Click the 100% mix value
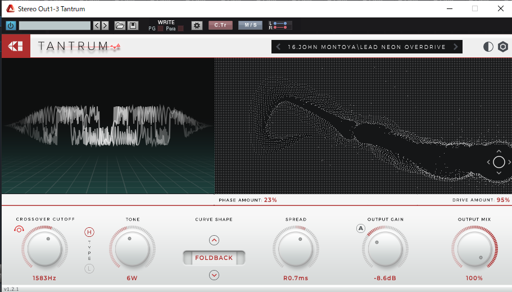This screenshot has height=292, width=512. pos(474,278)
